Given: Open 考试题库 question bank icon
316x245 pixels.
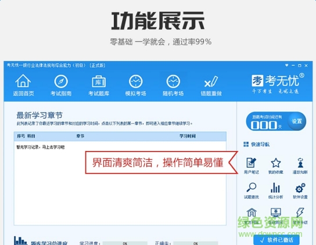Looking at the screenshot, I should point(99,81).
